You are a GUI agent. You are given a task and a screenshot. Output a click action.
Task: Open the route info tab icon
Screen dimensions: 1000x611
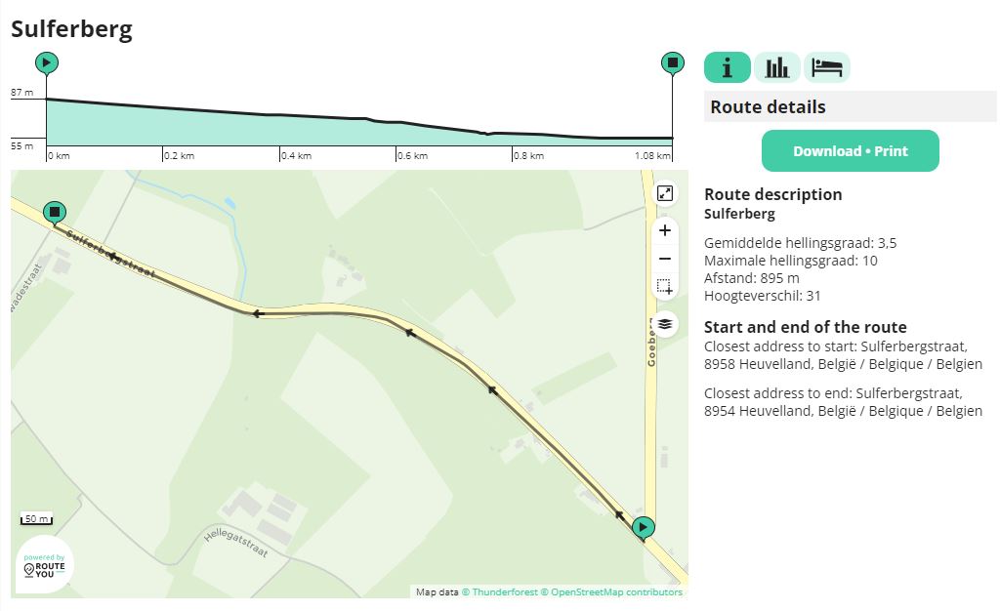pyautogui.click(x=727, y=67)
